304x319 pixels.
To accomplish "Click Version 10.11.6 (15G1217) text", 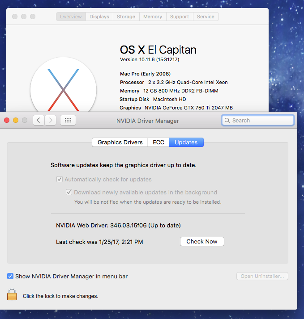I will click(150, 59).
